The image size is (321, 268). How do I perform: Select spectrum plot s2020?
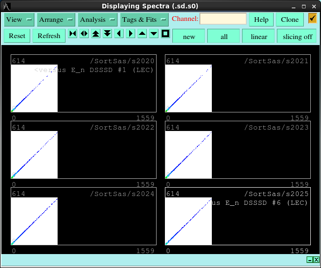point(84,83)
